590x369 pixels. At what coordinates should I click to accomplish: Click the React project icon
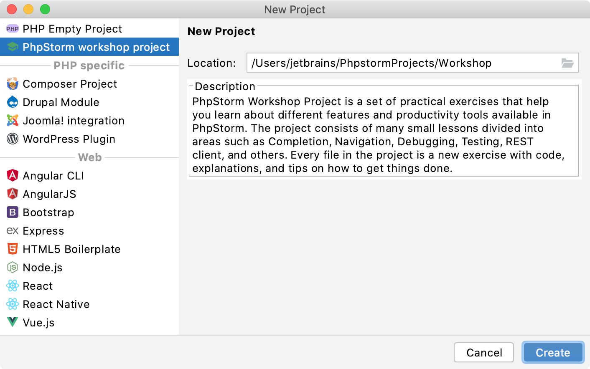[x=12, y=286]
